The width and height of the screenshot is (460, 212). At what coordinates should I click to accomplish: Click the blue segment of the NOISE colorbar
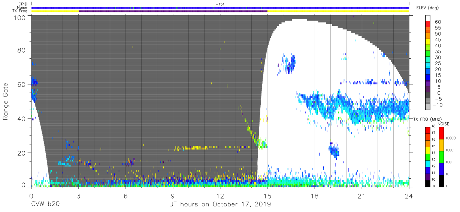click(x=442, y=169)
